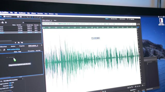This screenshot has width=165, height=92.
Task: Open the Help menu
Action: pyautogui.click(x=56, y=14)
